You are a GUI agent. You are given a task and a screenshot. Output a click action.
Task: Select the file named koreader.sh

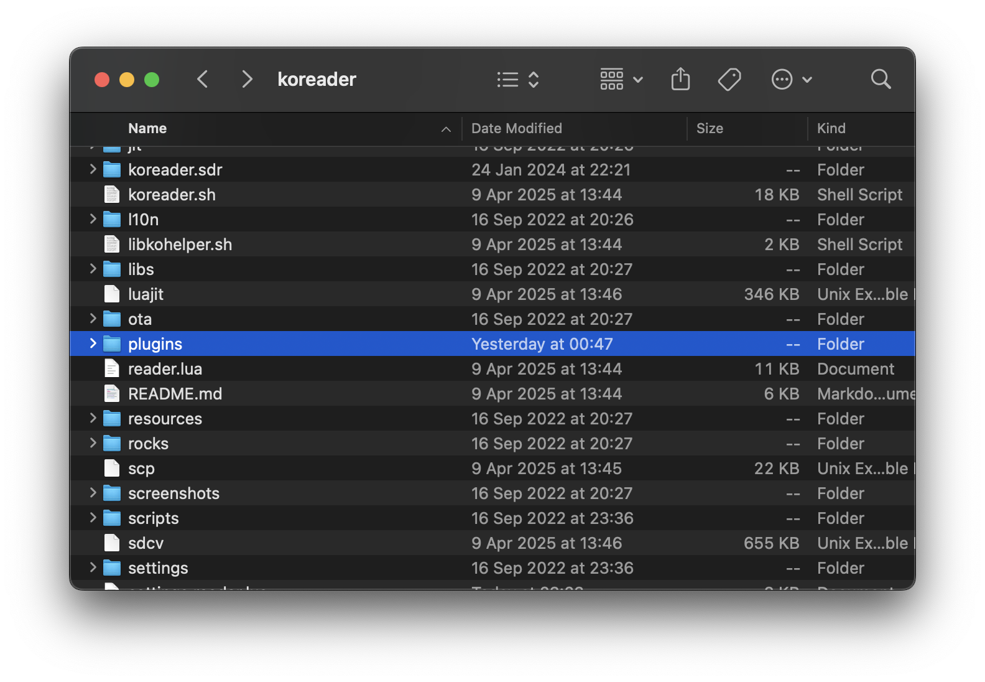172,195
